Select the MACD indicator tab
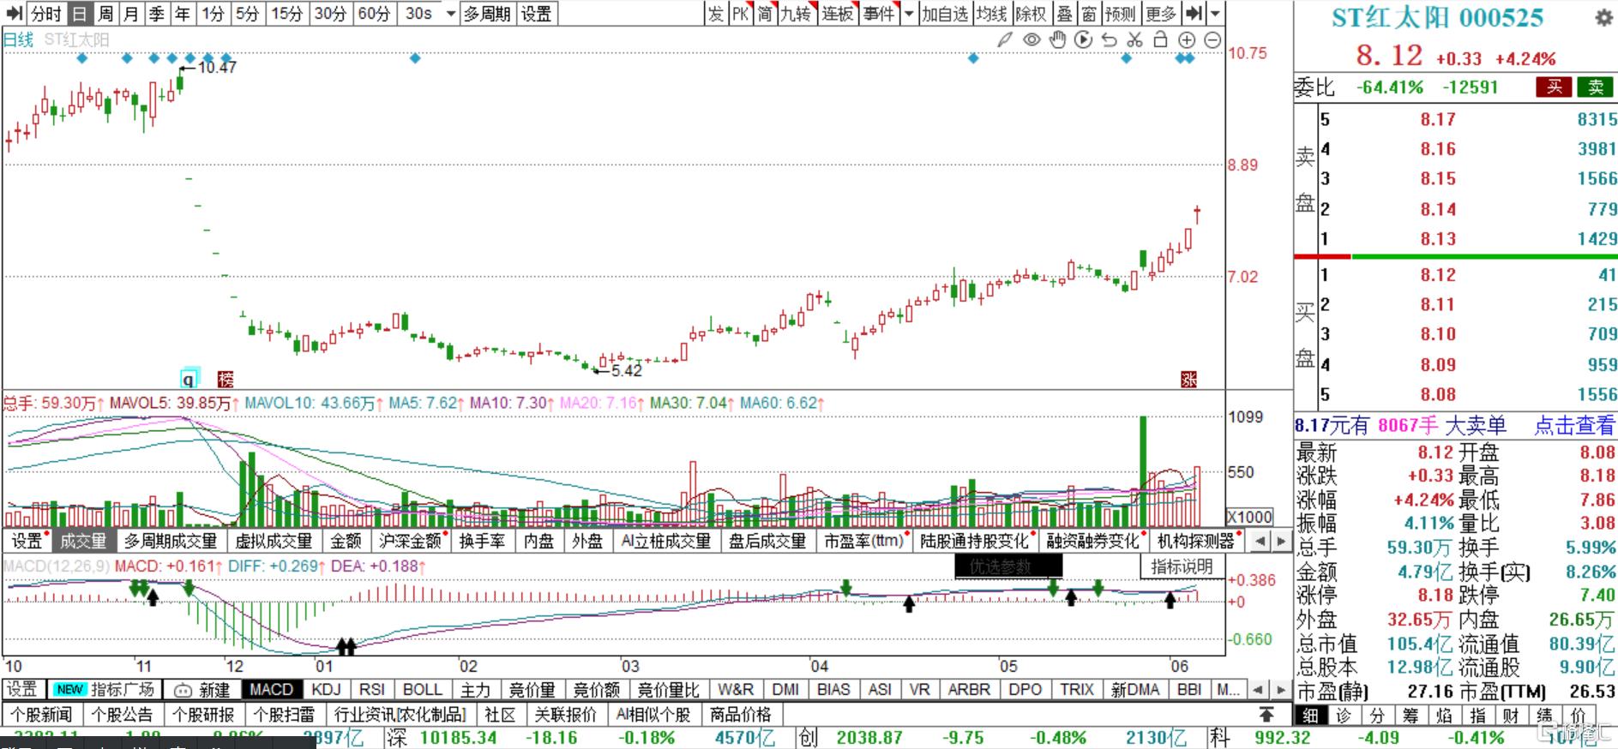1618x749 pixels. [x=272, y=689]
